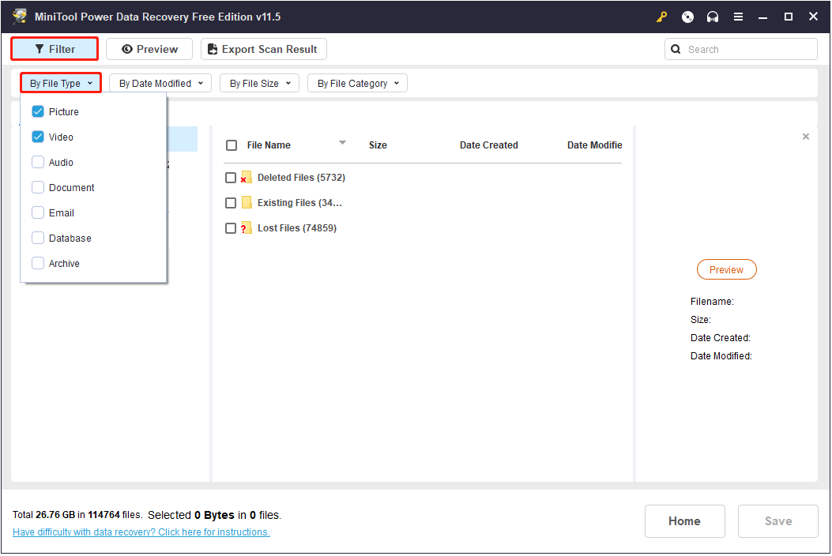
Task: Open the hamburger menu icon
Action: coord(737,17)
